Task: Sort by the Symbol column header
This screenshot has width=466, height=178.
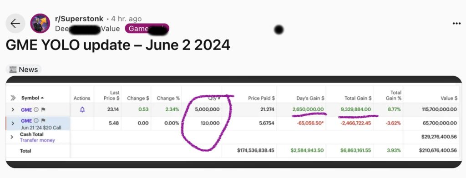Action: point(32,98)
